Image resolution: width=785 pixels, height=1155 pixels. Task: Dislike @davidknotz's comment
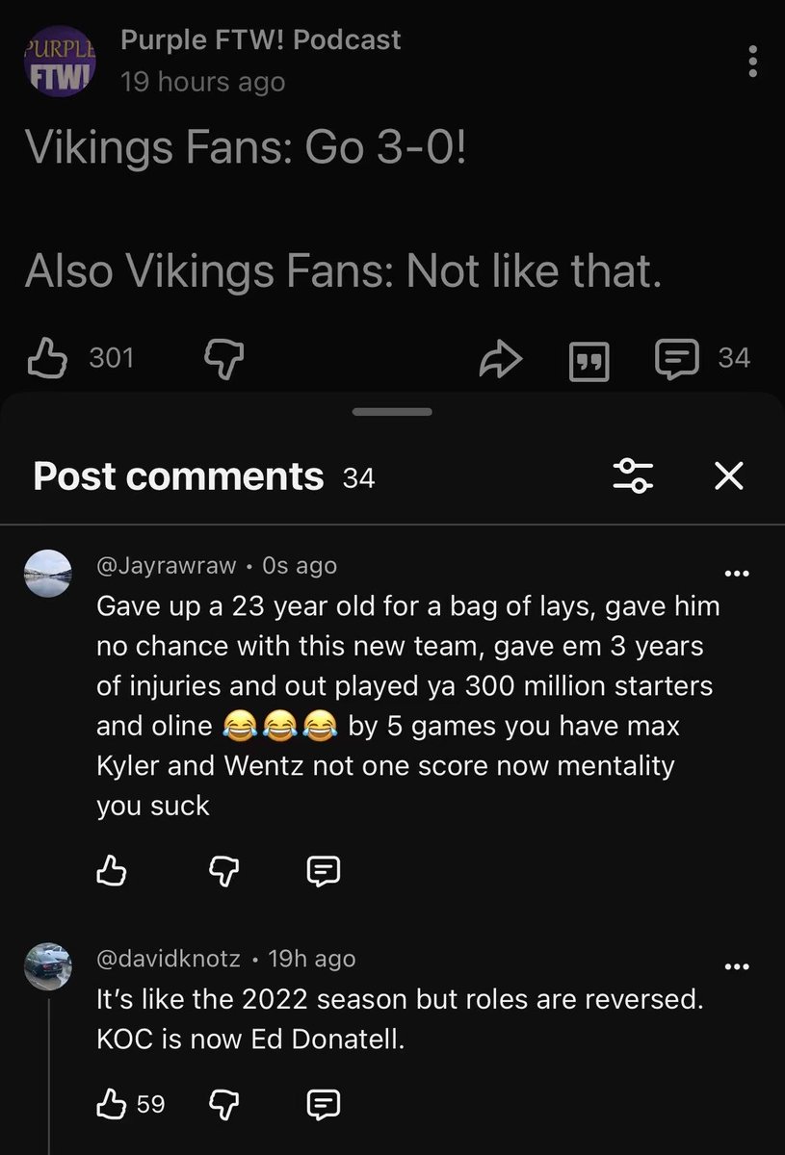point(225,1105)
